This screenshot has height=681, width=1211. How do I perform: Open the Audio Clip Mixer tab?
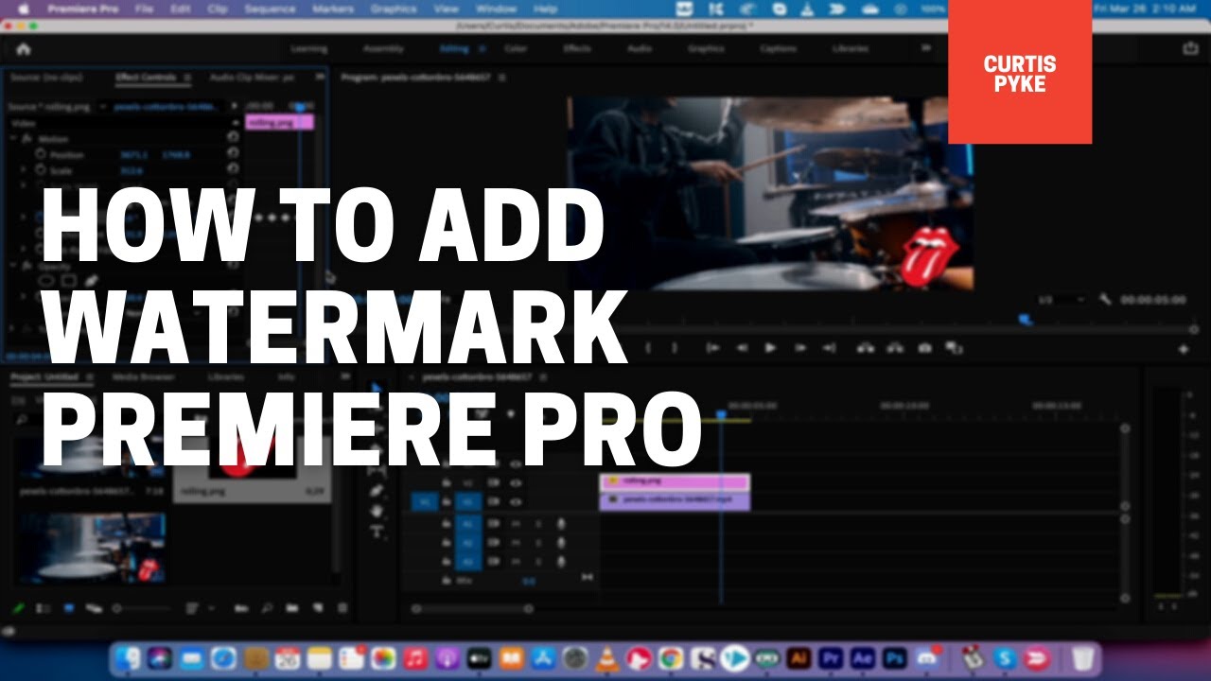click(x=252, y=78)
